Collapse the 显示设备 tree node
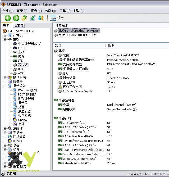The image size is (169, 177). pyautogui.click(x=5, y=86)
